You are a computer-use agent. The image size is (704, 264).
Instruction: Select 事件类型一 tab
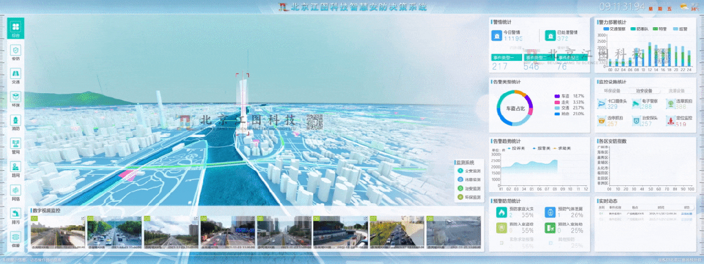tap(505, 57)
